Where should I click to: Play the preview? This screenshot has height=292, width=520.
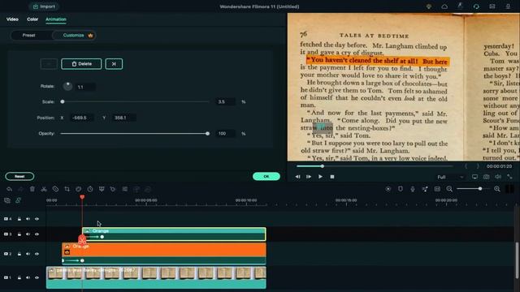point(320,177)
